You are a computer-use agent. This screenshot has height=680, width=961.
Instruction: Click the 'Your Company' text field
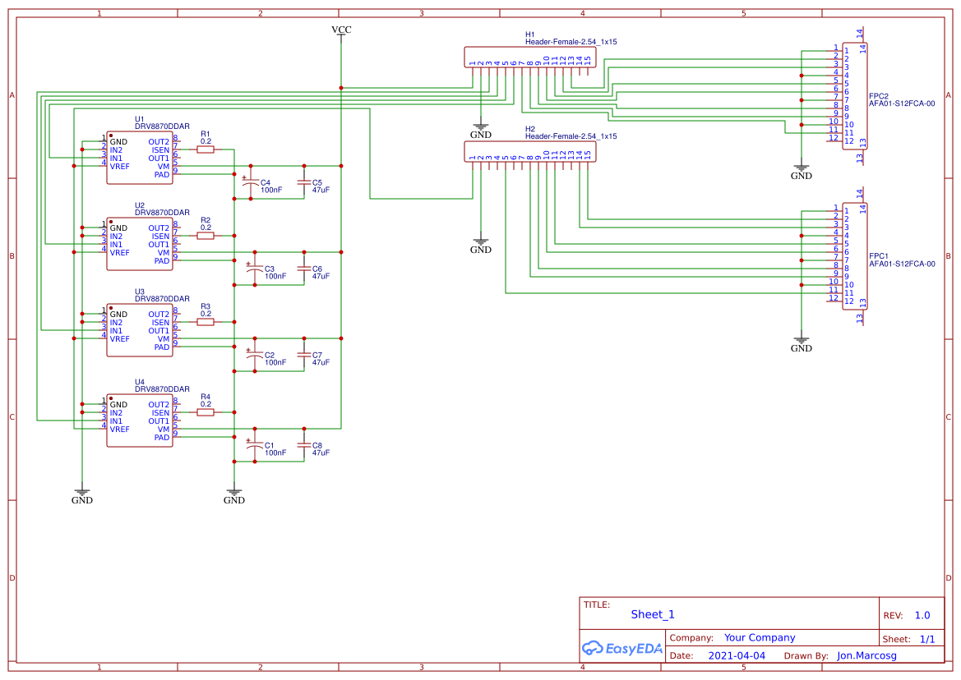[760, 638]
